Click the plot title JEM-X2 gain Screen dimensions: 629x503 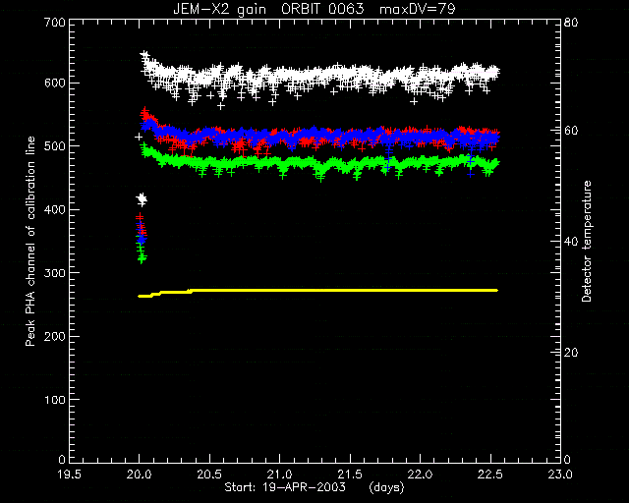[219, 9]
